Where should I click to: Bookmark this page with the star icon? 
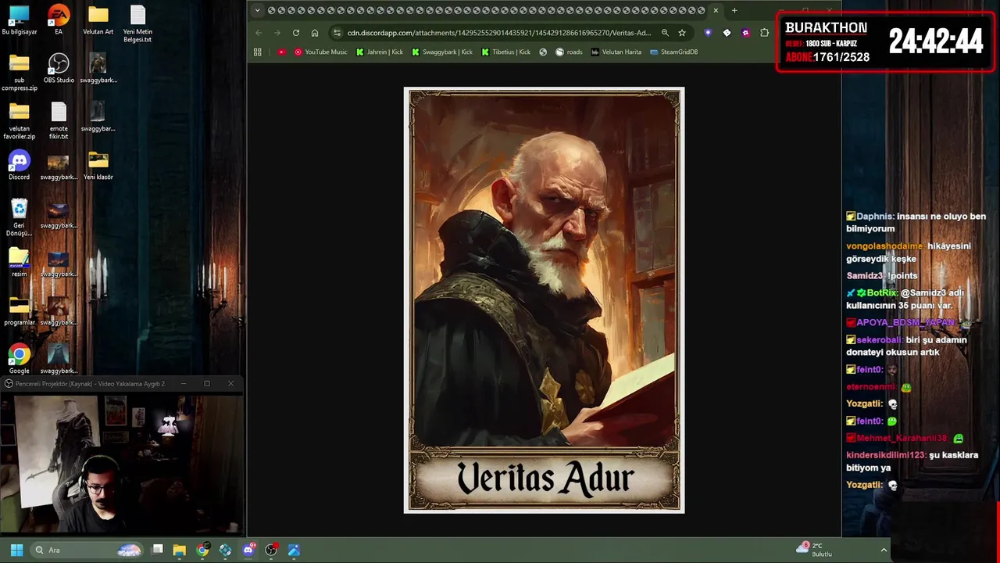[x=682, y=33]
